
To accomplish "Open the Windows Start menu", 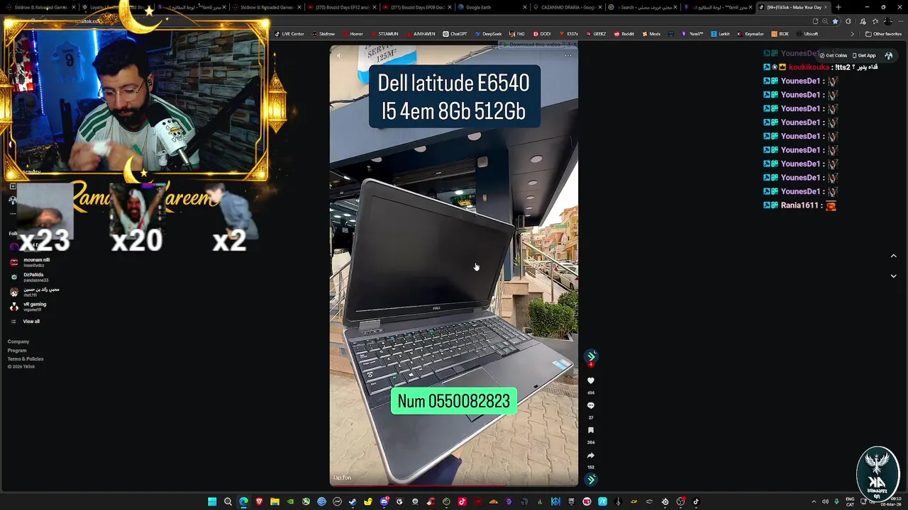I will coord(212,501).
